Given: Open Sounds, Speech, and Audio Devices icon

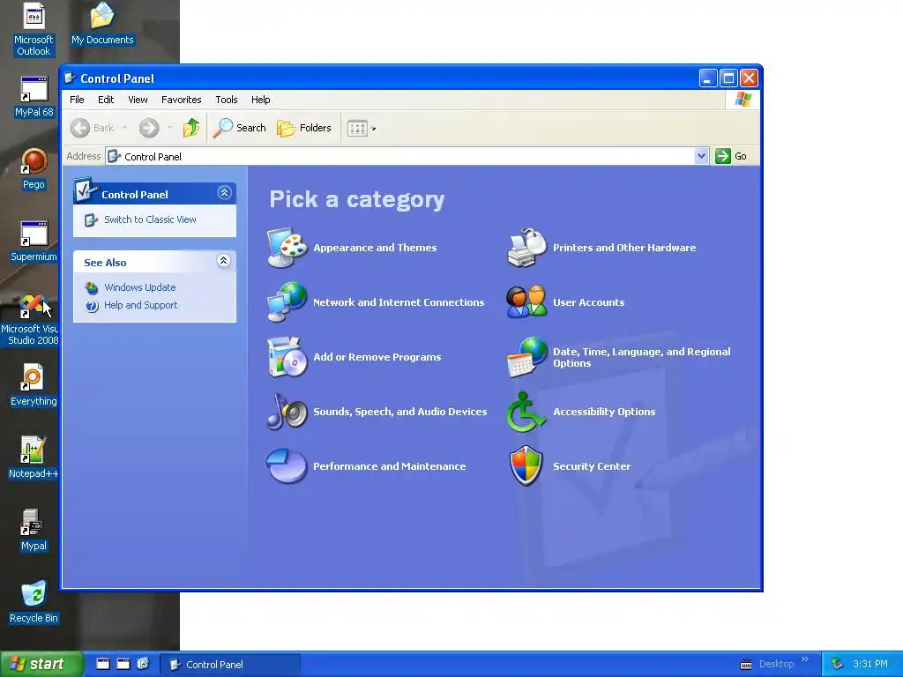Looking at the screenshot, I should pyautogui.click(x=287, y=411).
